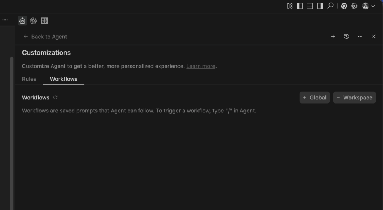This screenshot has width=383, height=210.
Task: Open the Kilo Code panel icon
Action: click(44, 21)
